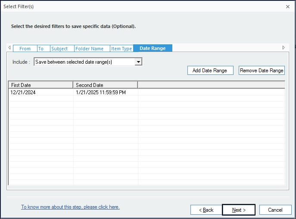
Task: Expand the Include dropdown arrow
Action: (x=138, y=62)
